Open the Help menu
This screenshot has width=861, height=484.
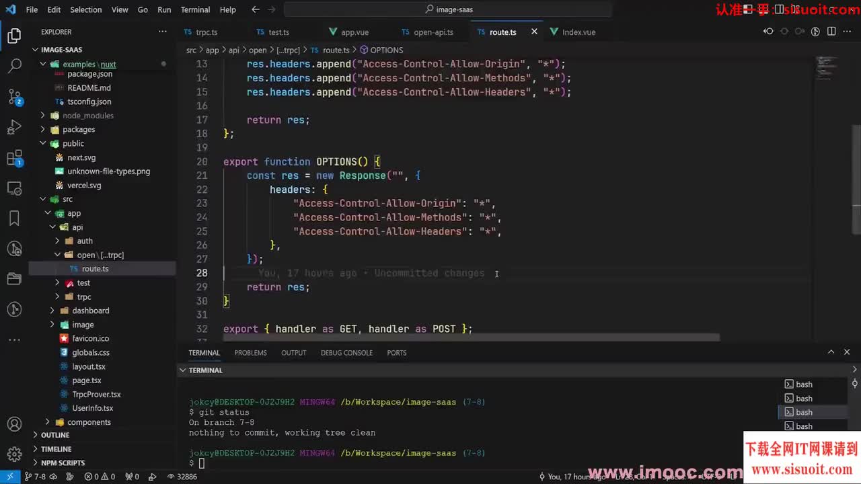point(228,9)
